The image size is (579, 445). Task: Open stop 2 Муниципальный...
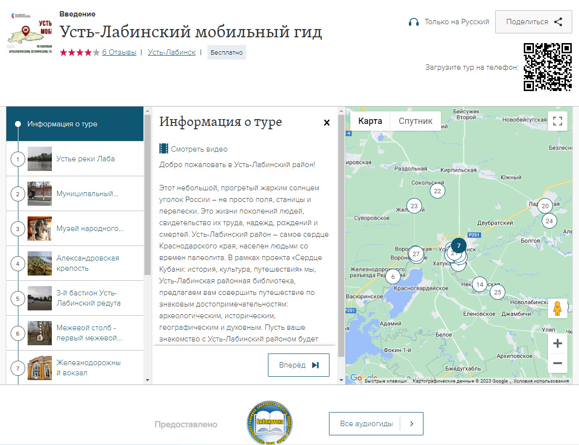pyautogui.click(x=75, y=194)
